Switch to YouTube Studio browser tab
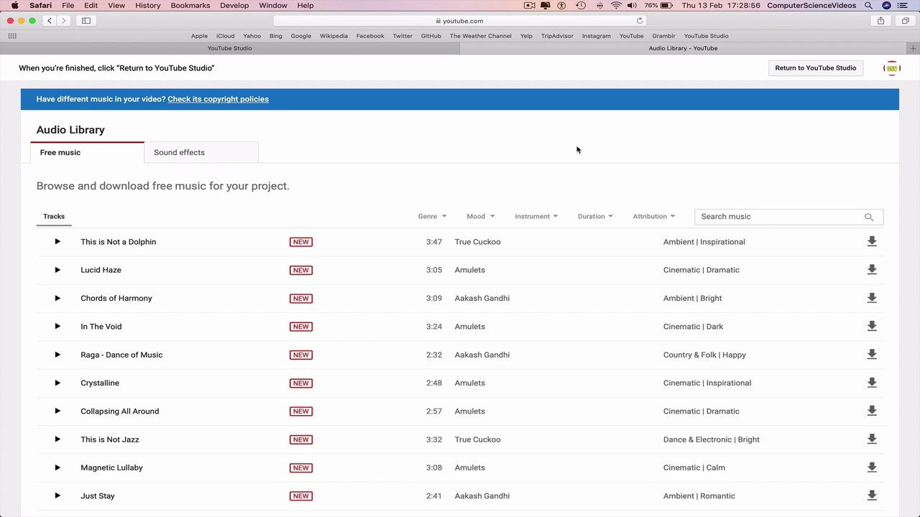This screenshot has width=920, height=517. pos(229,48)
